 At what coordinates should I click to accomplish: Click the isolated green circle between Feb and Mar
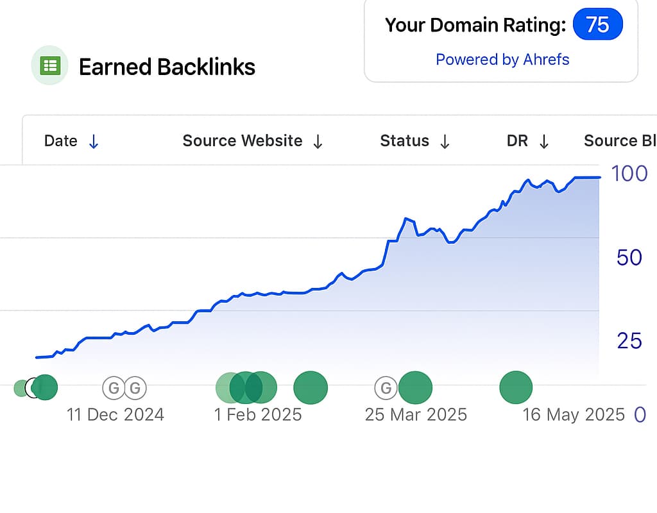(311, 388)
